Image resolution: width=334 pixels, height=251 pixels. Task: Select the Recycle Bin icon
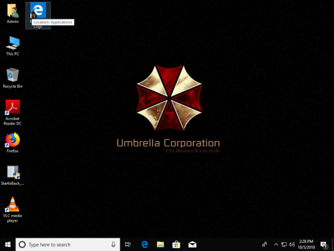[13, 78]
